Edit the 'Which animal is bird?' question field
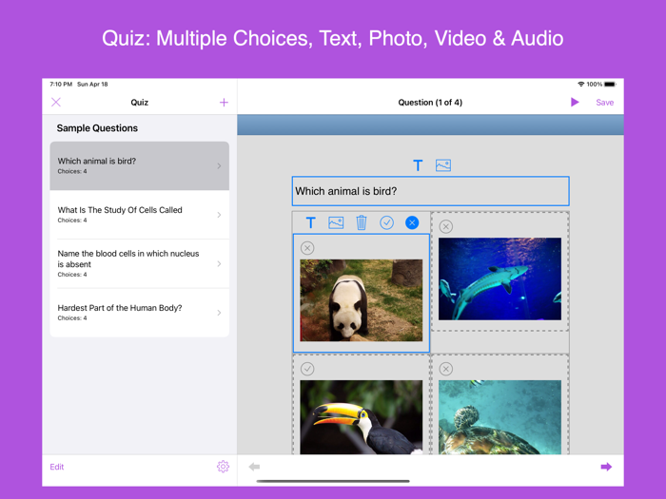Viewport: 666px width, 499px height. (x=430, y=191)
